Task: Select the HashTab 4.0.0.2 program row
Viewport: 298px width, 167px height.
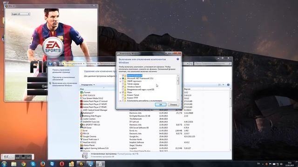Action: pyautogui.click(x=155, y=142)
